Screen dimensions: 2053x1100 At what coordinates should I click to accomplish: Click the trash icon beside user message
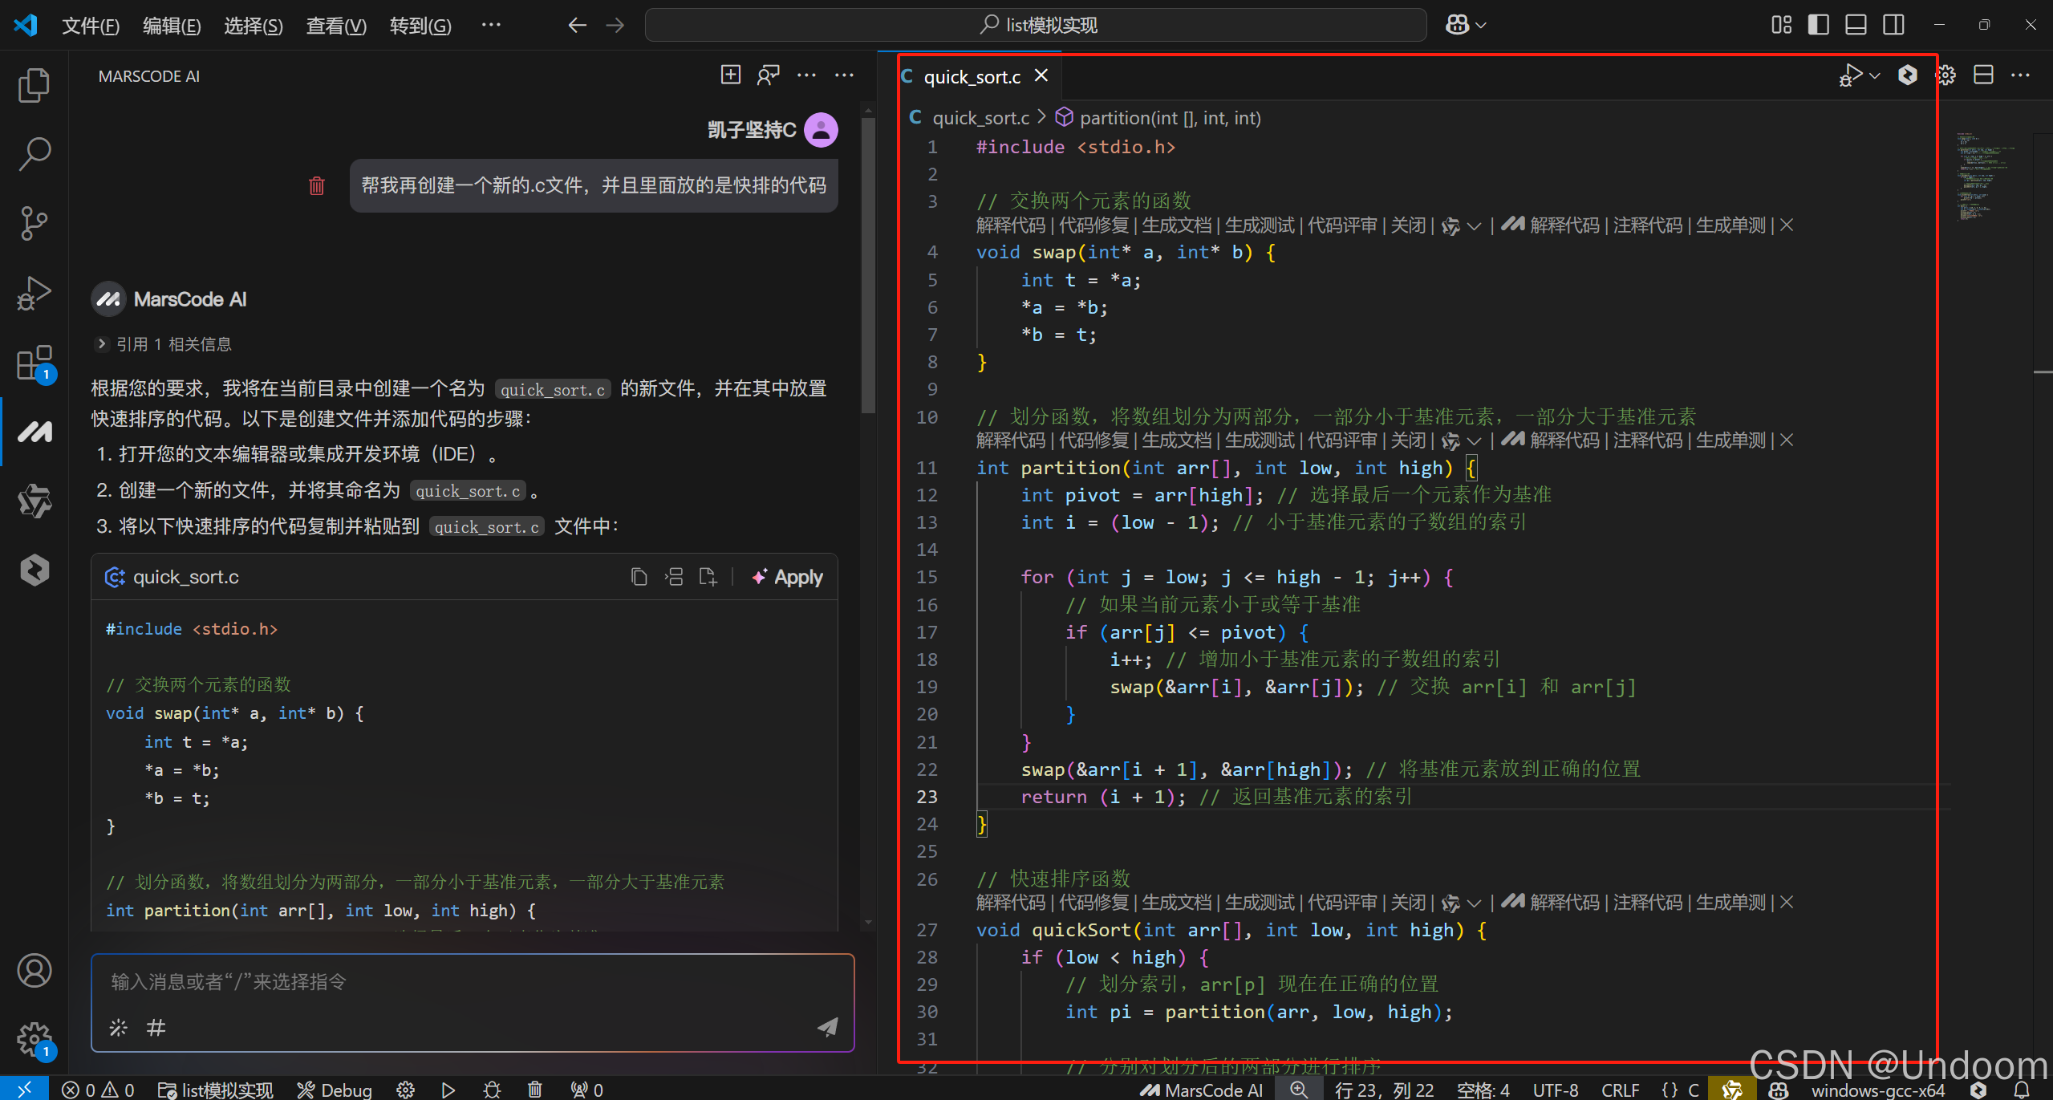tap(317, 186)
